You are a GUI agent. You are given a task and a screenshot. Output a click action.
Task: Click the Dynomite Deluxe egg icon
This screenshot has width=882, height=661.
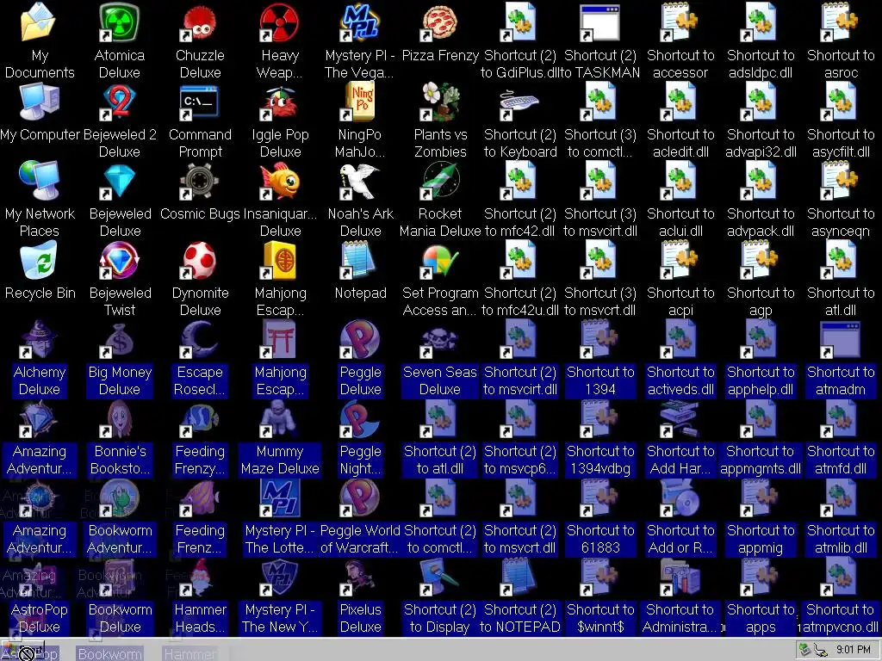[x=200, y=260]
